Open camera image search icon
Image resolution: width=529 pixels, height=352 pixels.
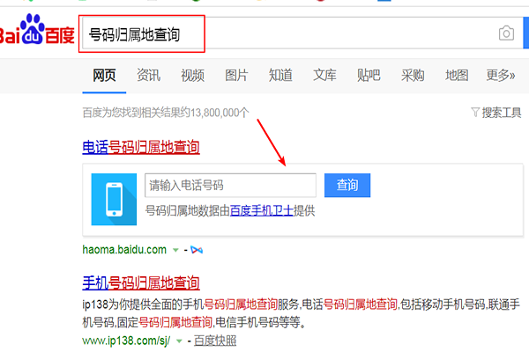[506, 33]
